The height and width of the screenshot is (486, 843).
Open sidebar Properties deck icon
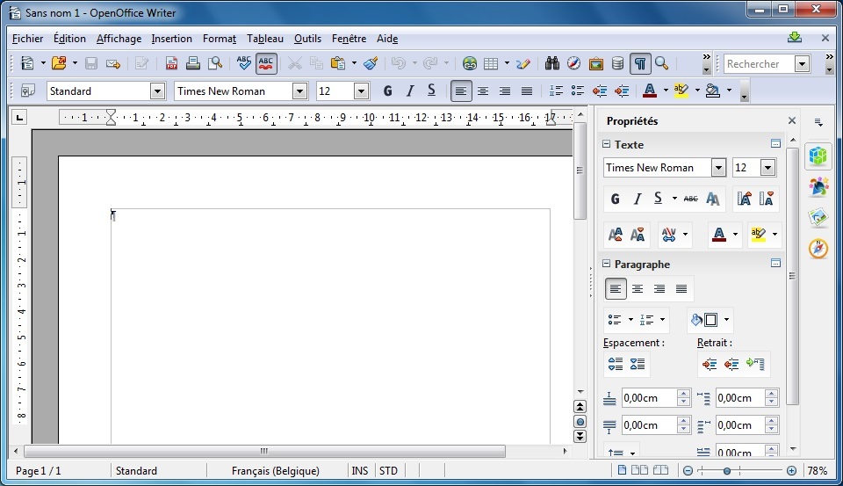click(818, 156)
